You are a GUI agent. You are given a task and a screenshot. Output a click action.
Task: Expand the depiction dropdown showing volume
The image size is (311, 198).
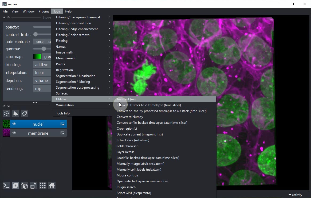click(x=42, y=81)
